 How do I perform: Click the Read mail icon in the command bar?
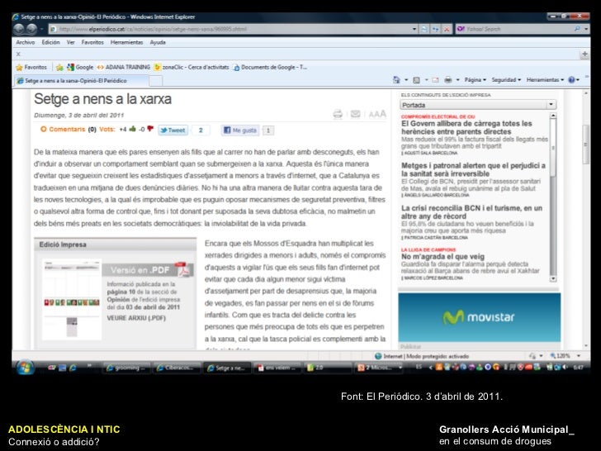click(x=435, y=80)
